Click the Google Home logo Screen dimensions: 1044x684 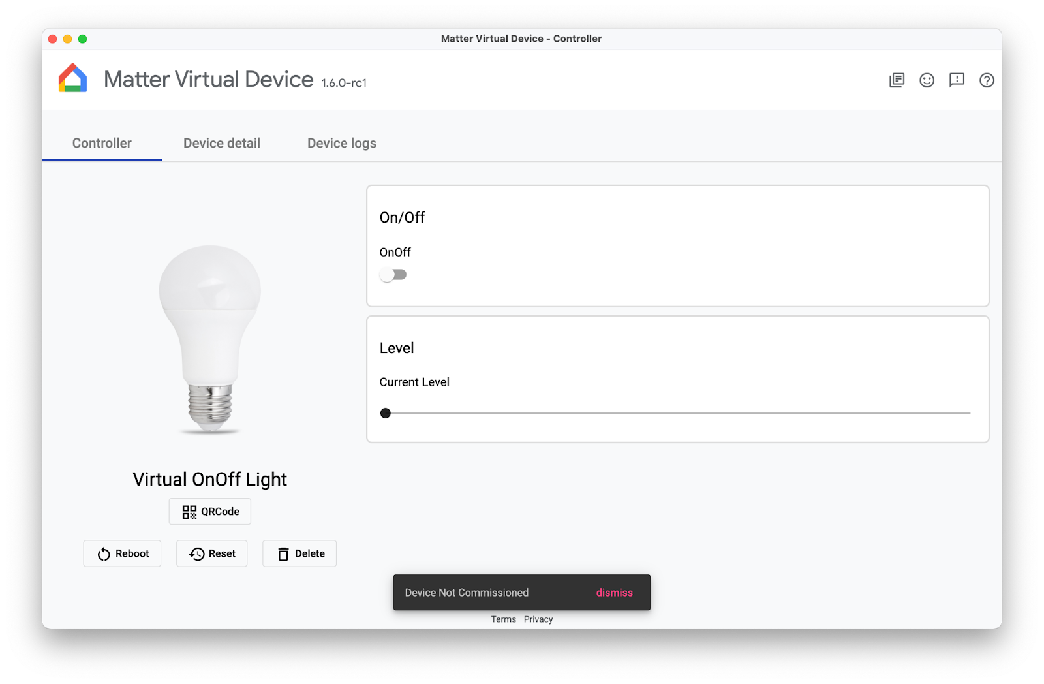coord(72,78)
